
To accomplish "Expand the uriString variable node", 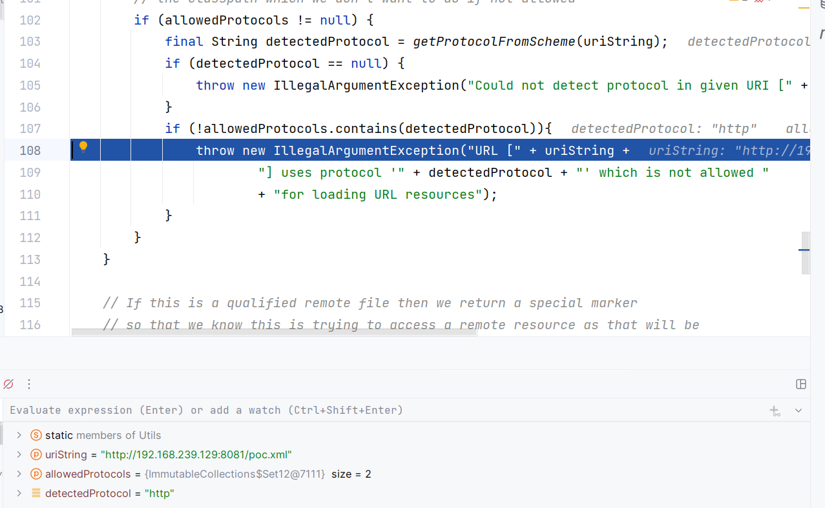I will pos(19,454).
